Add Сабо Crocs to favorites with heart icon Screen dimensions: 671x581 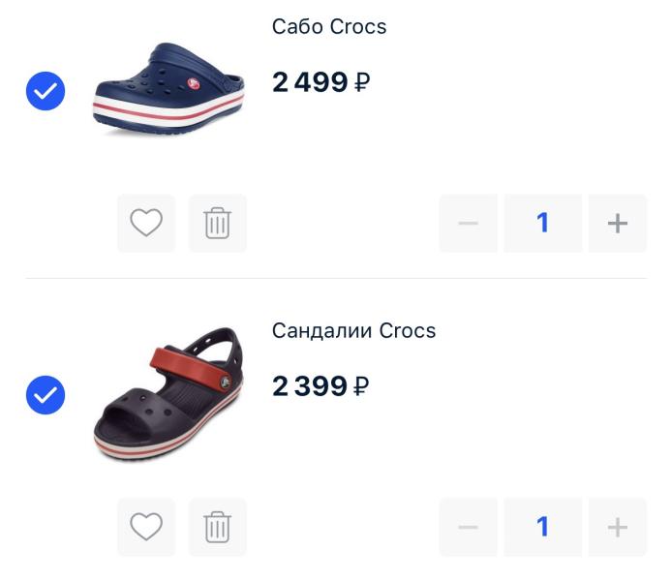click(x=146, y=224)
